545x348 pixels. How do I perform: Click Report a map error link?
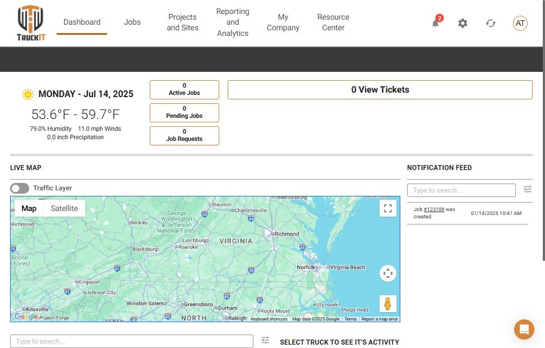[380, 319]
